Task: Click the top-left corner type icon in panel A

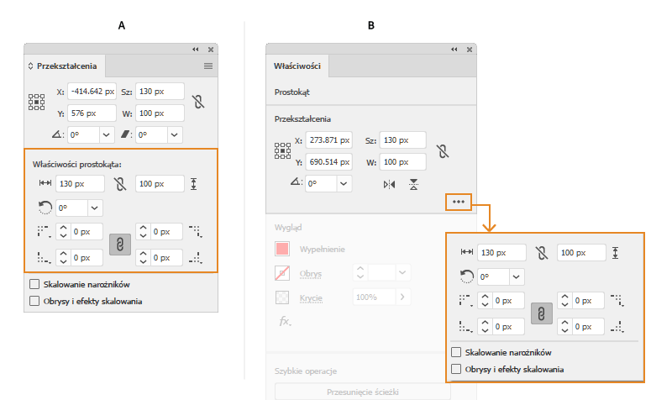Action: 43,230
